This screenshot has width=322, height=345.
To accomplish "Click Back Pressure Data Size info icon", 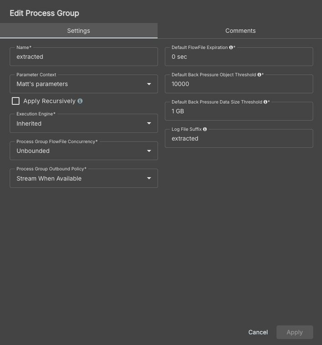I will click(x=265, y=102).
